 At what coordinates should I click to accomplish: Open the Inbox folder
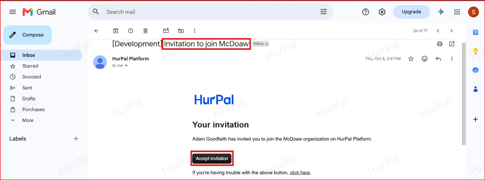(41, 55)
